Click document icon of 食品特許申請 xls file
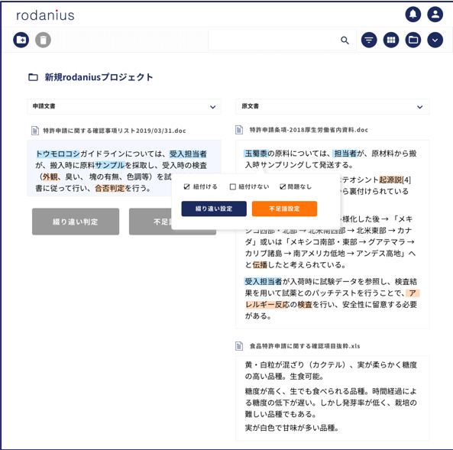The image size is (453, 450). pyautogui.click(x=239, y=345)
